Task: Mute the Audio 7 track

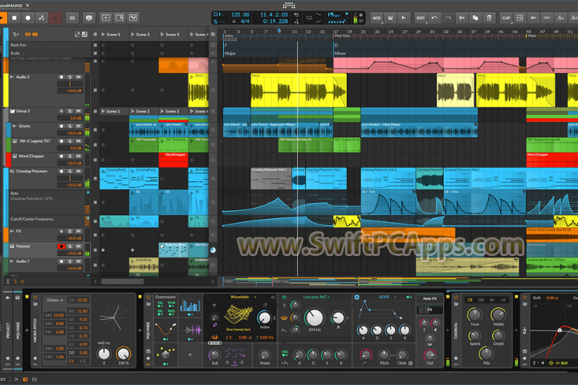Action: coord(79,261)
